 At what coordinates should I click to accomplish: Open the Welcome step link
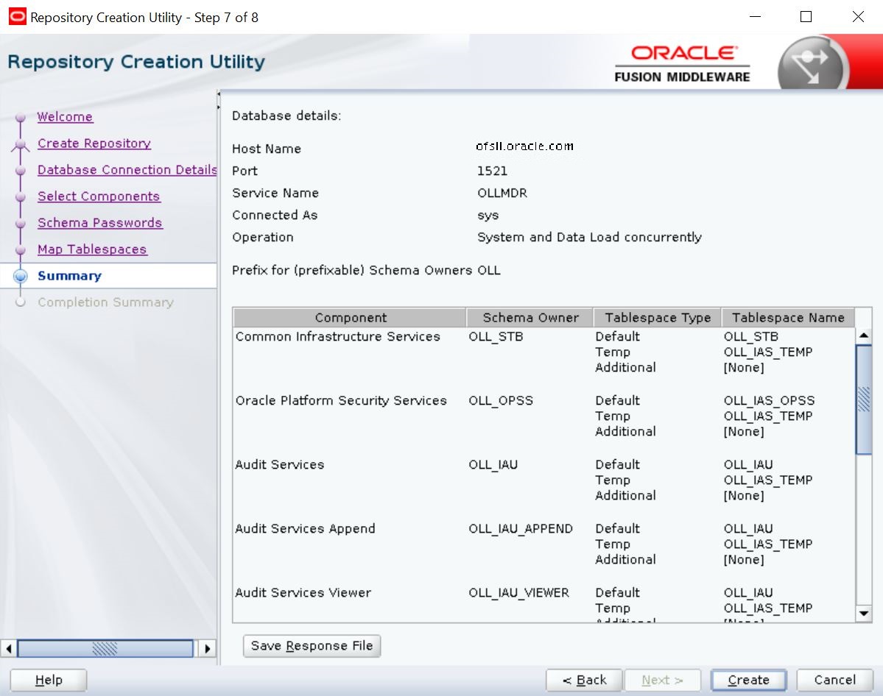65,116
